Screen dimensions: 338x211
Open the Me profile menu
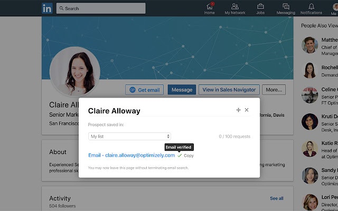[335, 9]
